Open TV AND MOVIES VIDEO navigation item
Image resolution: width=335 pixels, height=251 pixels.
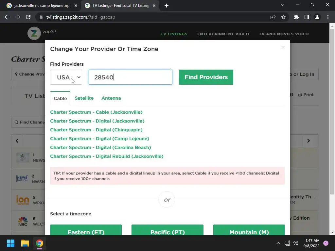tap(284, 34)
